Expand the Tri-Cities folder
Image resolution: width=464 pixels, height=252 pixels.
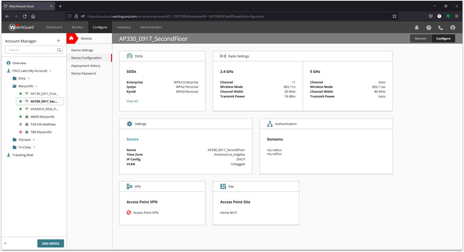click(x=34, y=147)
